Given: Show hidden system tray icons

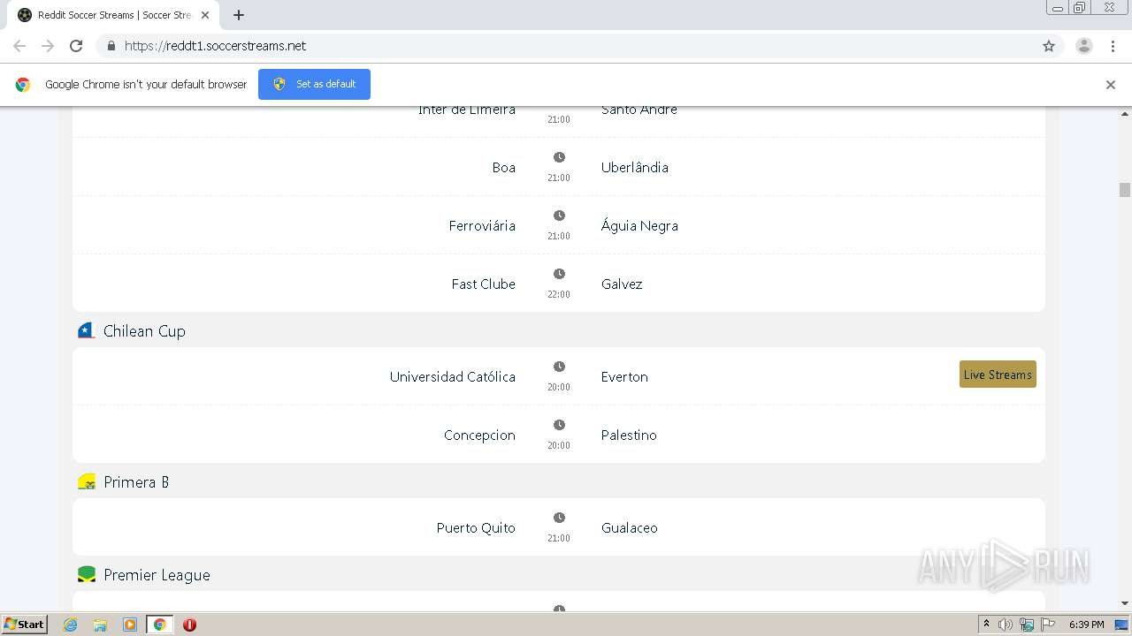Looking at the screenshot, I should pyautogui.click(x=986, y=625).
